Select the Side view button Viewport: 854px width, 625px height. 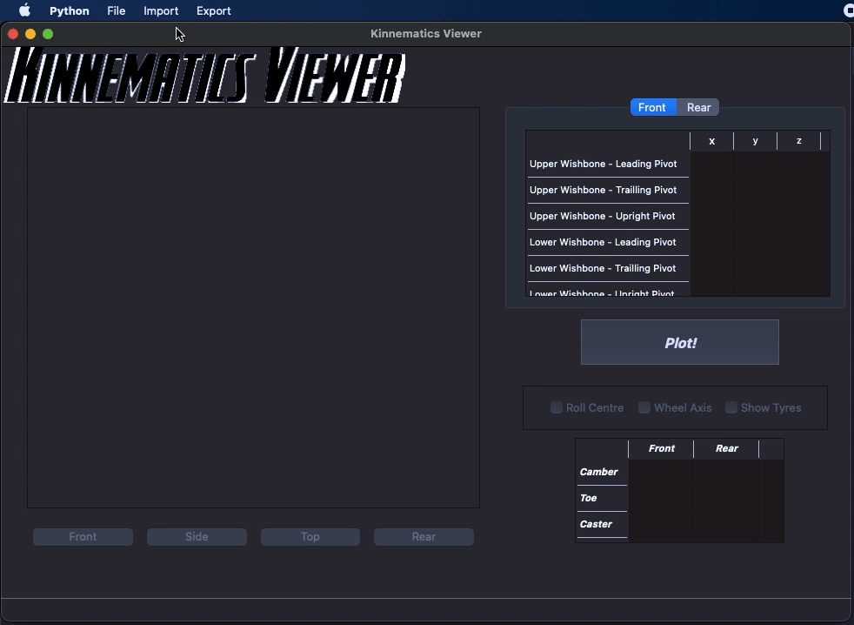click(x=197, y=536)
